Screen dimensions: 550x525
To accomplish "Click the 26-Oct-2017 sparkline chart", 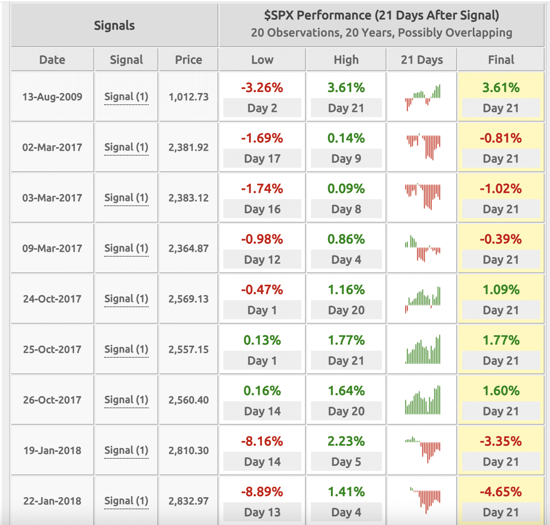I will tap(423, 401).
